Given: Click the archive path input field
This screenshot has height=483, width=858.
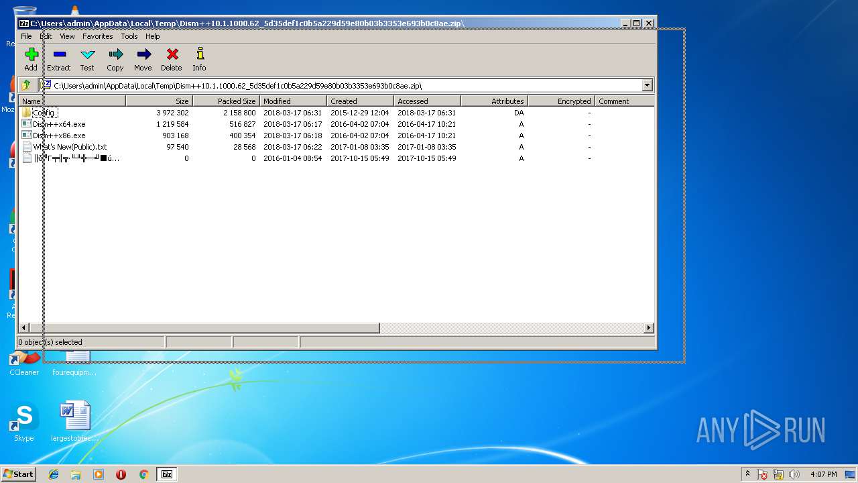Looking at the screenshot, I should [341, 86].
